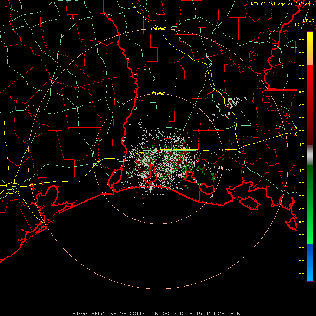Viewport: 316px width, 316px height.
Task: Click the Storm Relative Velocity caption
Action: [158, 314]
